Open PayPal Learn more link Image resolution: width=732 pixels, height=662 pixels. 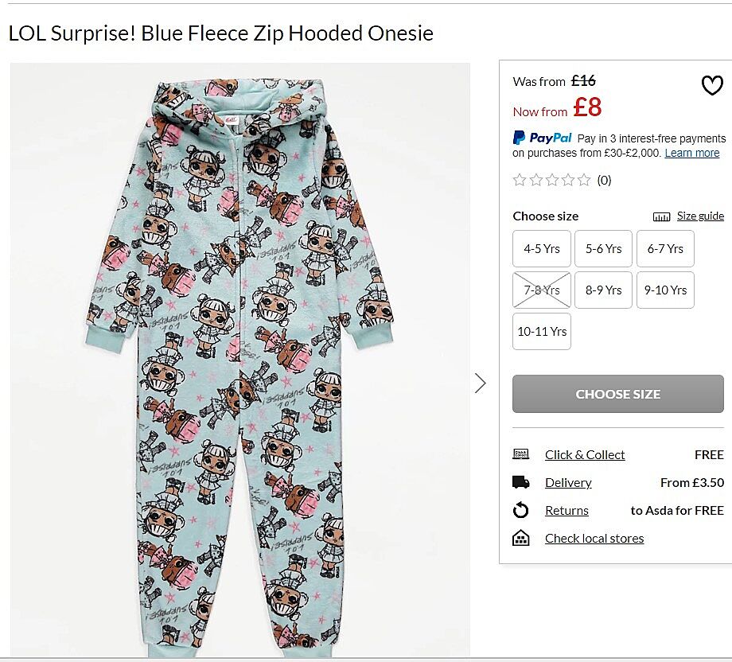(x=691, y=153)
